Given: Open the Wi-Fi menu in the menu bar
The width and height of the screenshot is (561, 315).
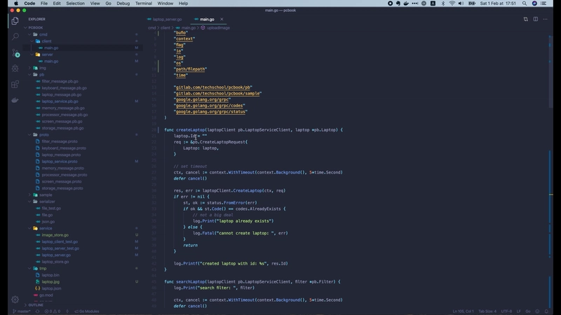Looking at the screenshot, I should (452, 3).
